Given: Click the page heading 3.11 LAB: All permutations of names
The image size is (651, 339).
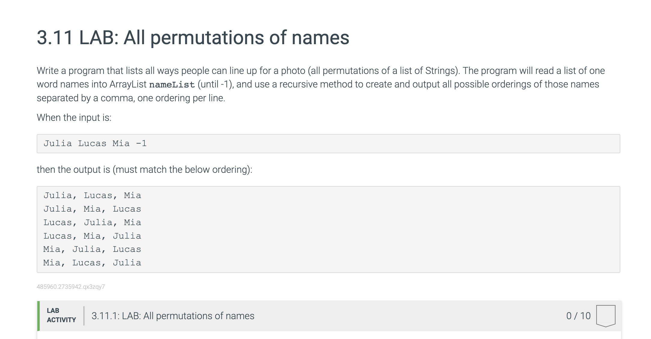Looking at the screenshot, I should pos(193,38).
